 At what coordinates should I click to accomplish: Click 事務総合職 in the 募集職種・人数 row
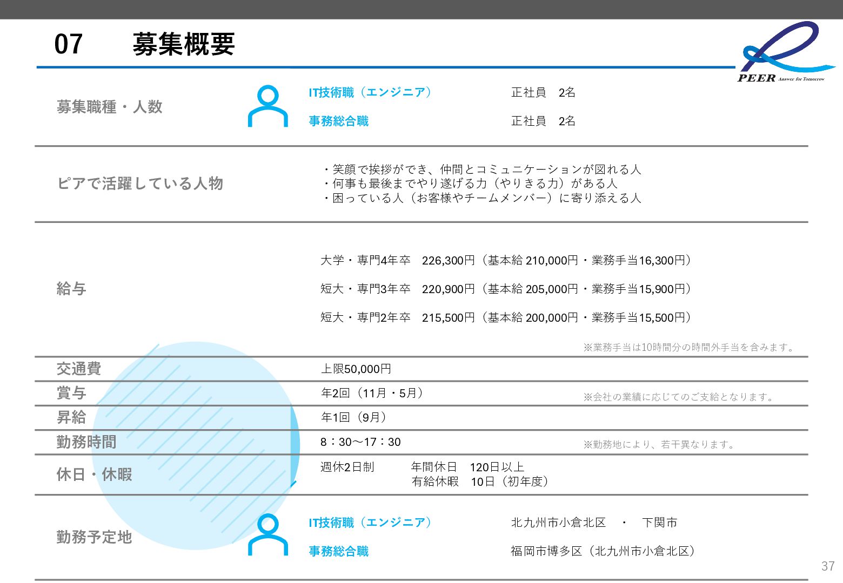coord(339,121)
